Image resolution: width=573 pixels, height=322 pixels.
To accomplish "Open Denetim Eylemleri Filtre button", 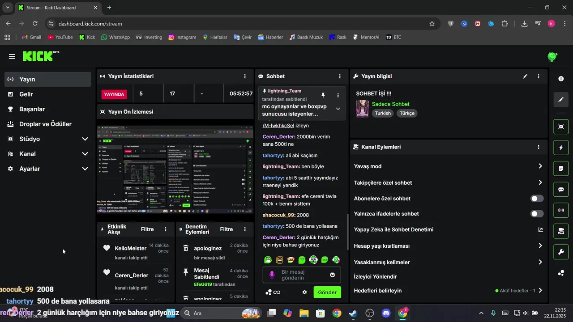I will coord(227,229).
